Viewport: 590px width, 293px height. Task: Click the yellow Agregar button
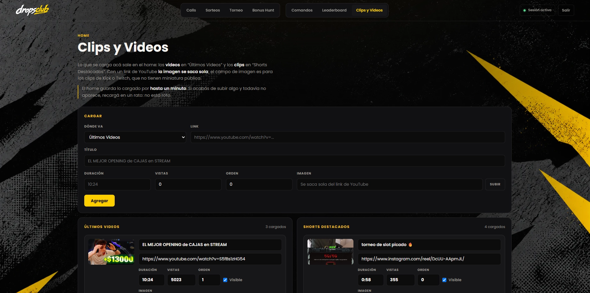coord(99,201)
